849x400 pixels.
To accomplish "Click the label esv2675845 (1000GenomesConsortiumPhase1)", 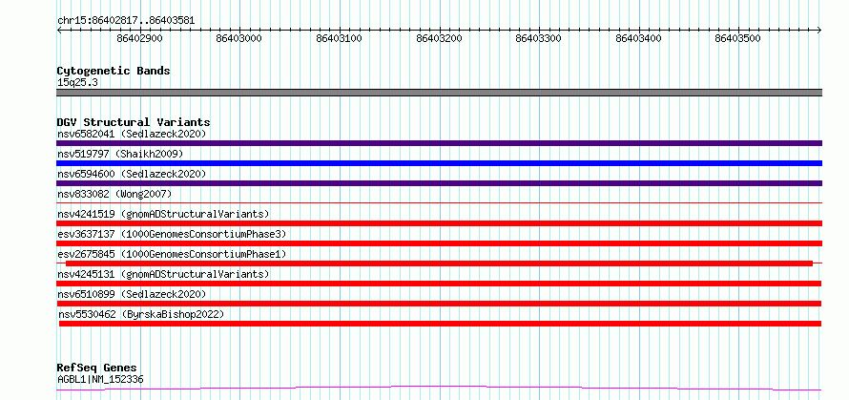I will coord(172,254).
